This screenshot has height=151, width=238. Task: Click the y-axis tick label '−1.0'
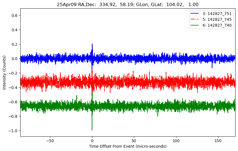click(x=13, y=131)
